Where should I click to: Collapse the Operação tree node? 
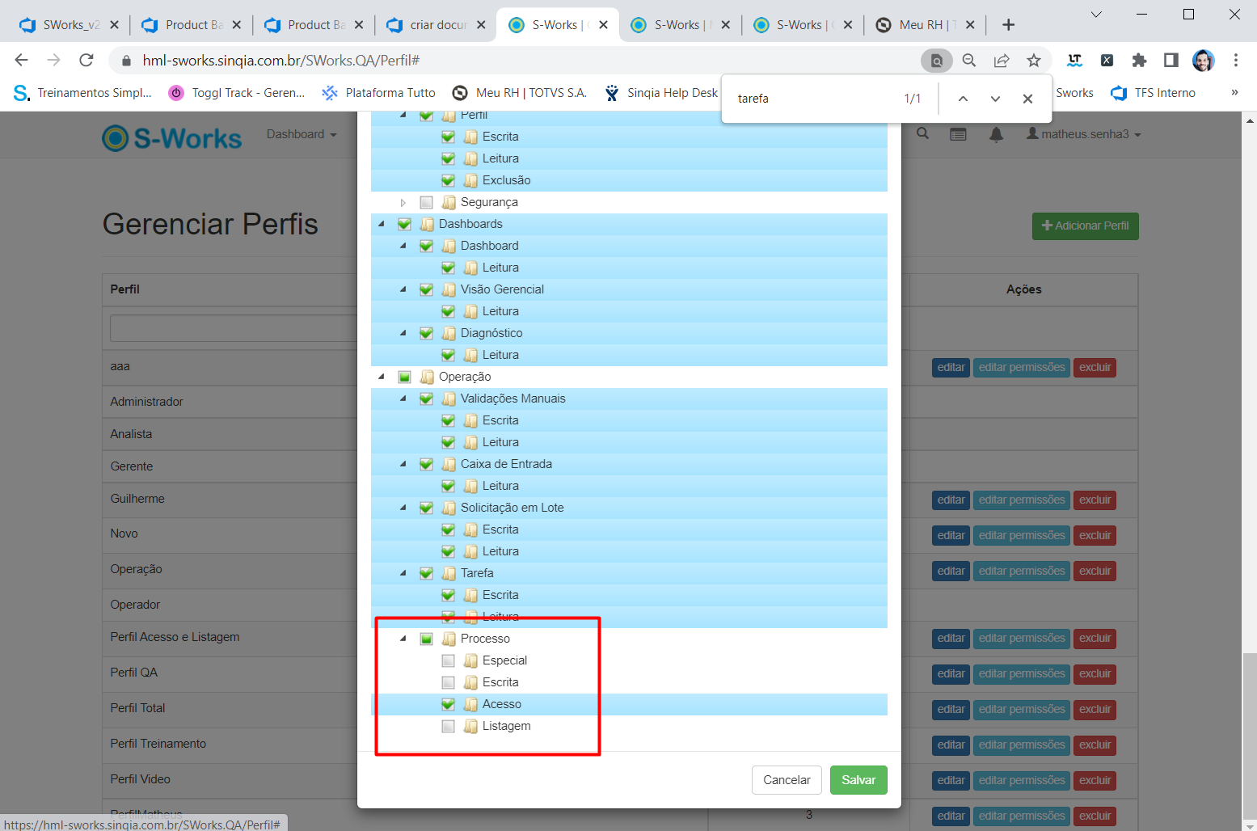382,377
